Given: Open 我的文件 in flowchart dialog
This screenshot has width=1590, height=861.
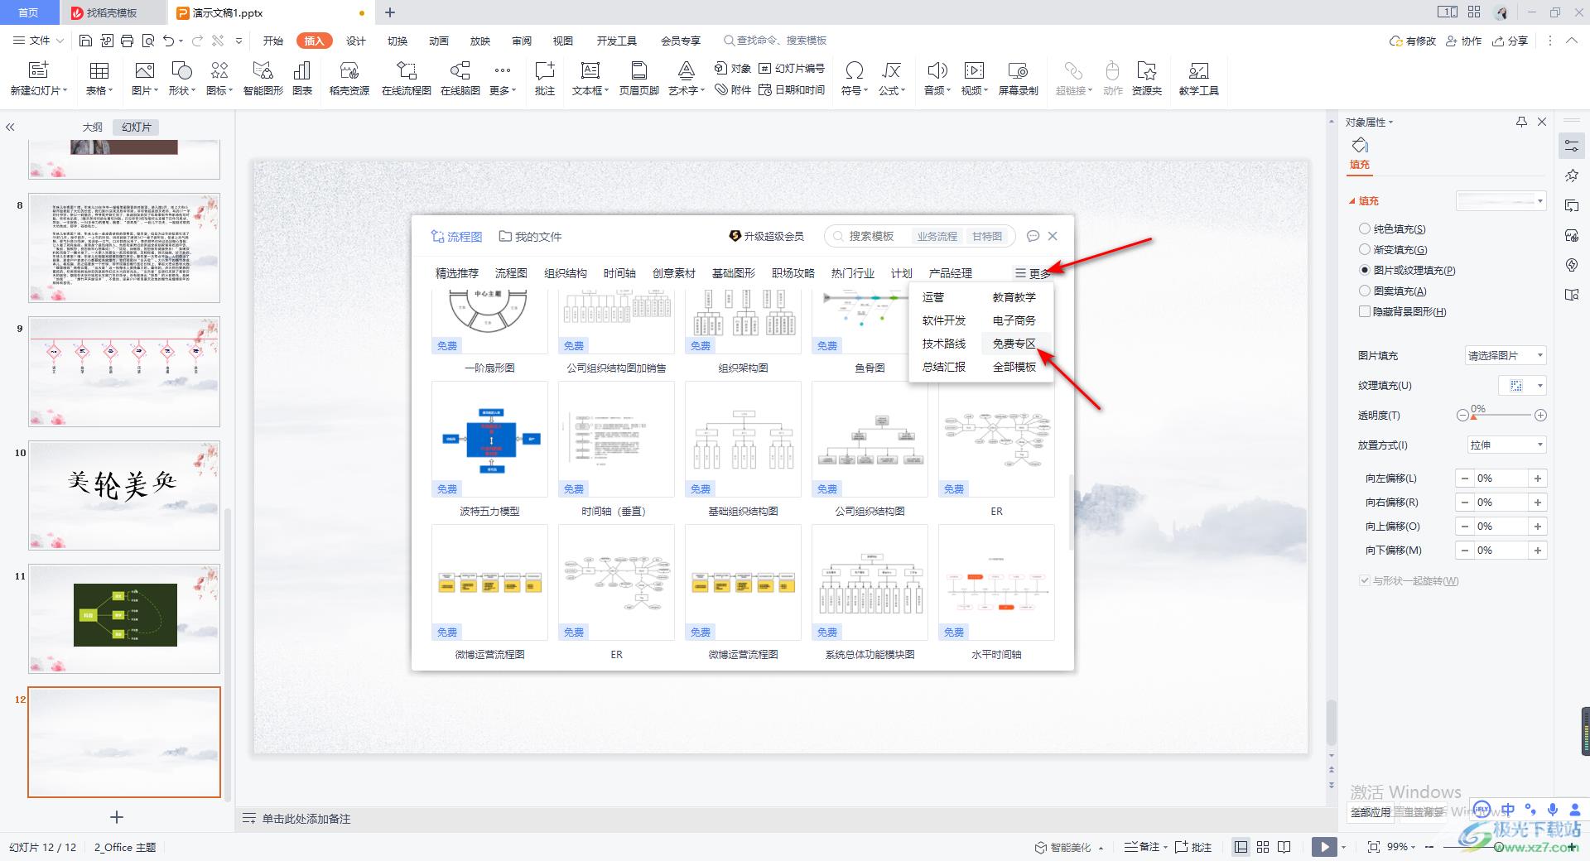Looking at the screenshot, I should pos(531,237).
